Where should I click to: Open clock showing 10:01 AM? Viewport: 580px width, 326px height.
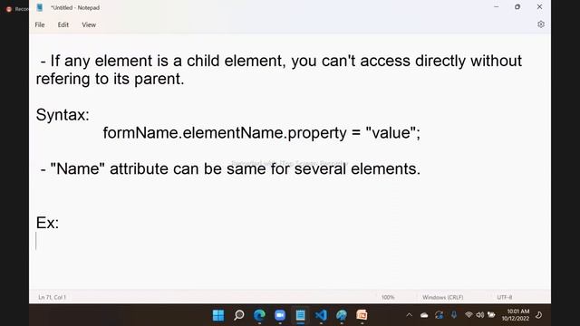tap(516, 315)
